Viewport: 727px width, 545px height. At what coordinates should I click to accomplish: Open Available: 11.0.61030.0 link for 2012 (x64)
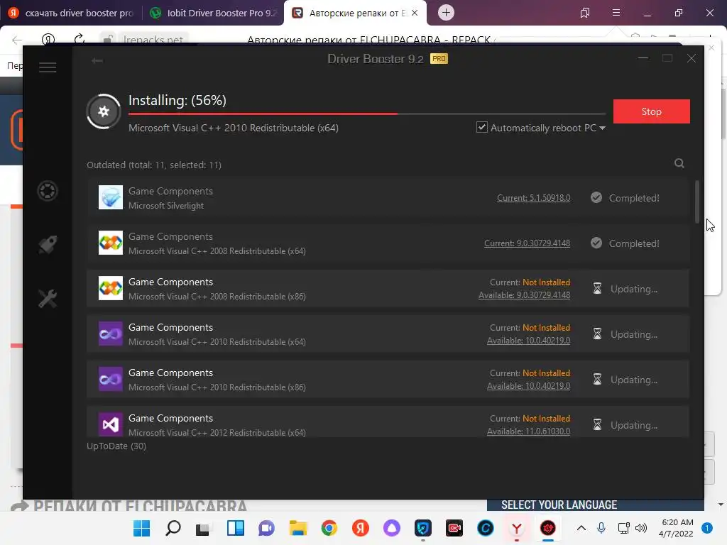[528, 431]
